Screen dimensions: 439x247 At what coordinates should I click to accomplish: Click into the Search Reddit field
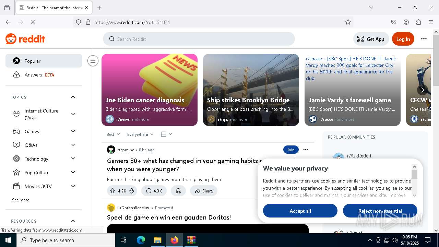(199, 39)
